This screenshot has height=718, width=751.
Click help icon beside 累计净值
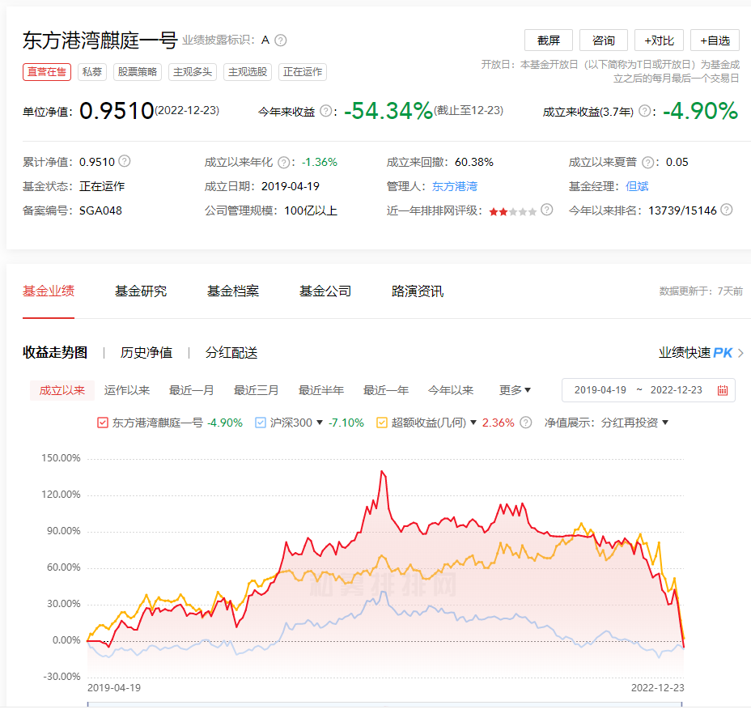click(x=125, y=162)
